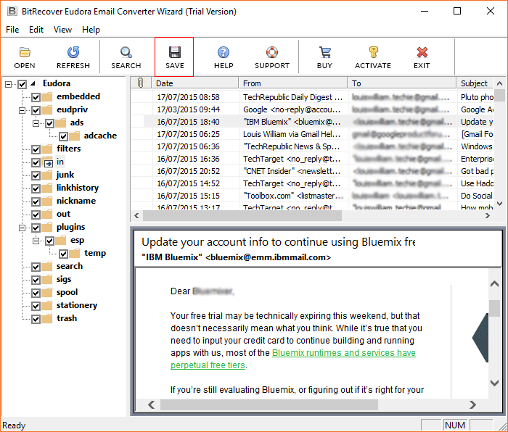Collapse the plugins tree node

coord(22,228)
